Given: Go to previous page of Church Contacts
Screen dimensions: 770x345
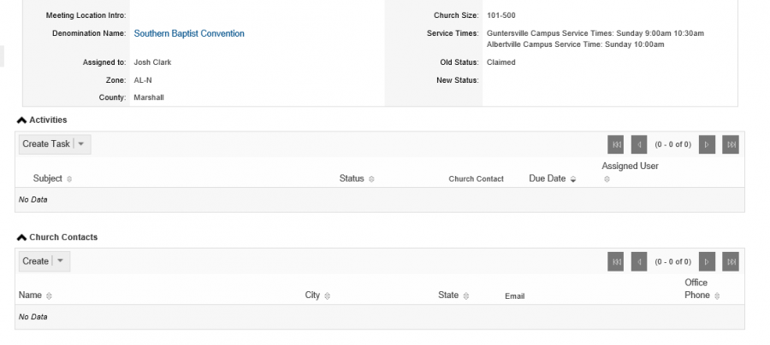Looking at the screenshot, I should 639,261.
